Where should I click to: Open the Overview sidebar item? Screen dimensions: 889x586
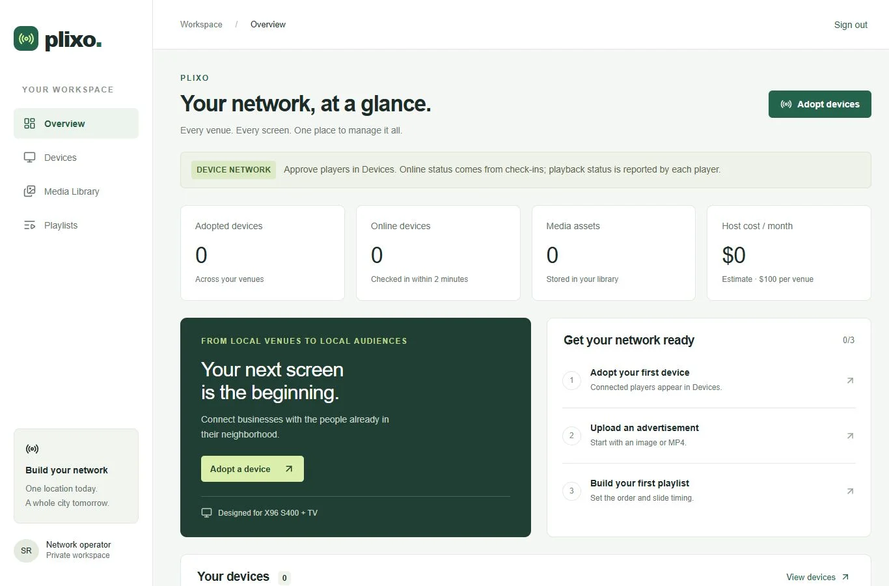(76, 124)
